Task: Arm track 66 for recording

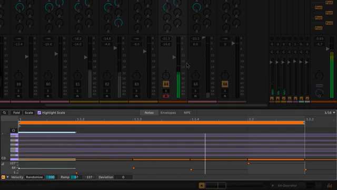Action: tap(225, 96)
